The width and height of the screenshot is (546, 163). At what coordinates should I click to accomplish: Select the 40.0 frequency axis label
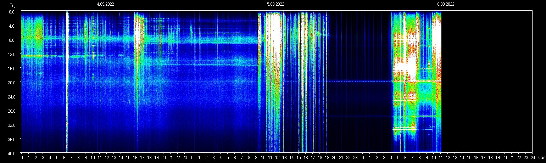[12, 153]
